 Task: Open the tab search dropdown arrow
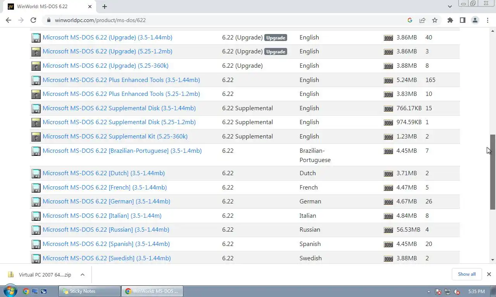pyautogui.click(x=449, y=7)
